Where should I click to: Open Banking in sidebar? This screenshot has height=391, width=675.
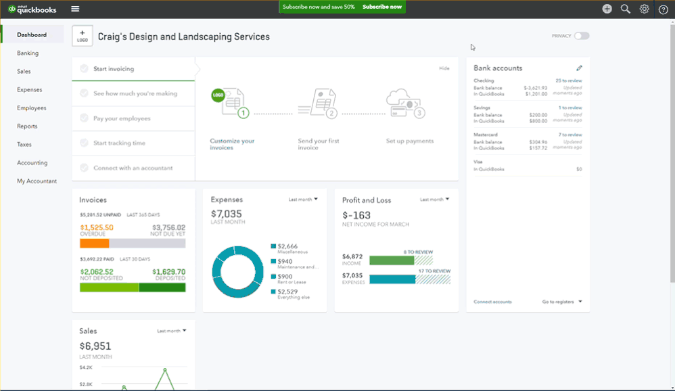(x=28, y=53)
